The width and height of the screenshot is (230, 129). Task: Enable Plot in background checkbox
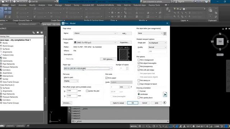click(x=139, y=60)
